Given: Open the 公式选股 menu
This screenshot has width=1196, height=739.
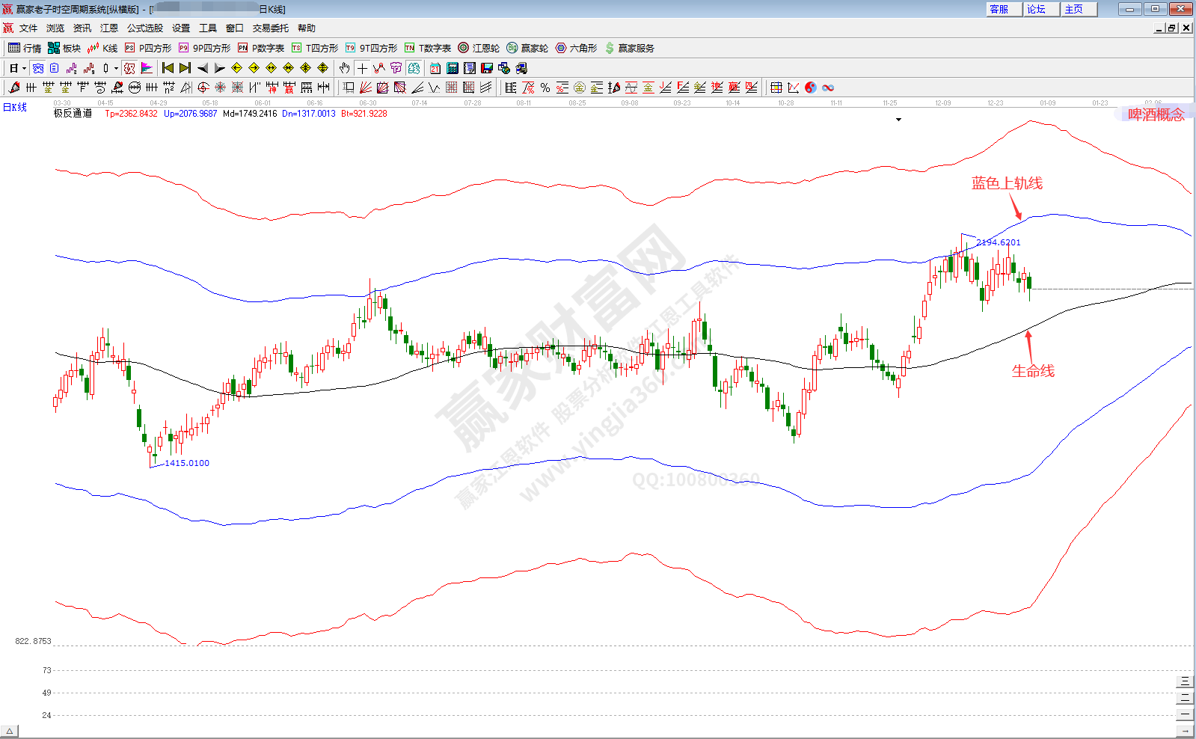Looking at the screenshot, I should [x=144, y=28].
